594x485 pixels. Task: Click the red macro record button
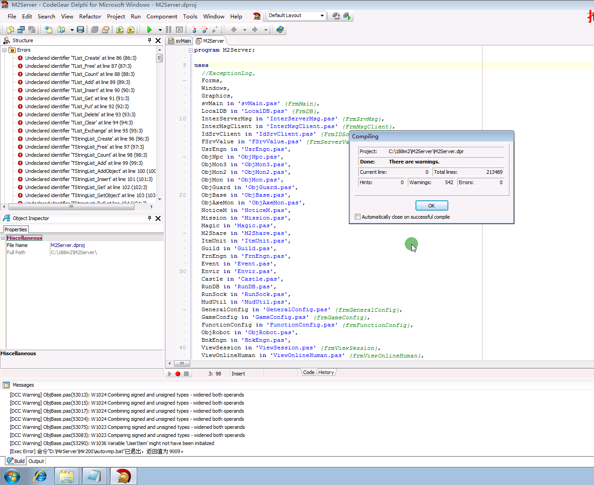coord(178,374)
